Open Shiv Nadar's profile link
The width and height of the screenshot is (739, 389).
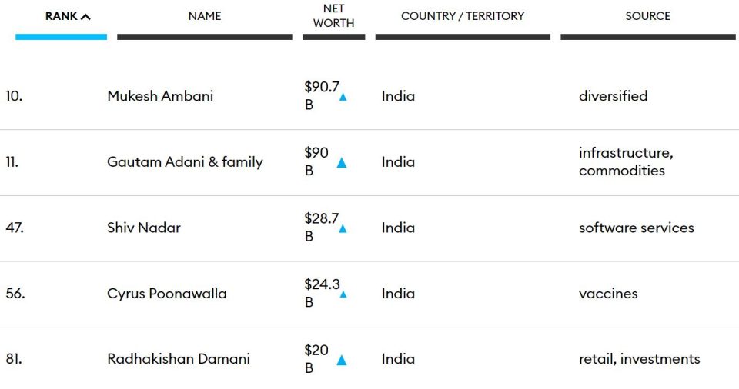pos(144,228)
